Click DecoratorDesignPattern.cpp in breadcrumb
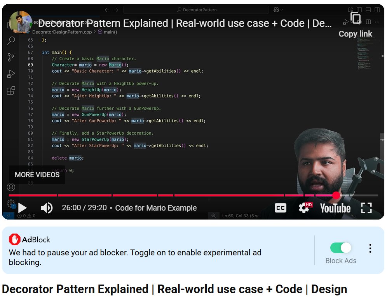 tap(62, 32)
